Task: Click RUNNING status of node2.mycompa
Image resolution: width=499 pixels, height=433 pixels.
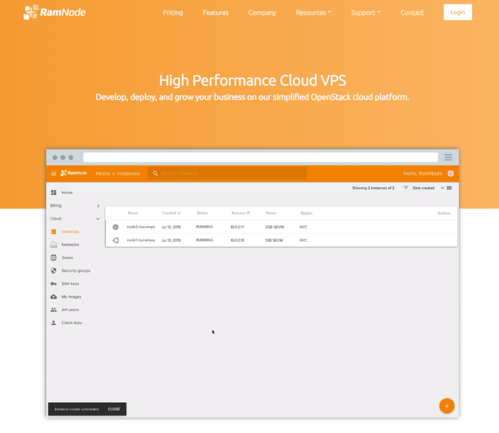Action: 204,227
